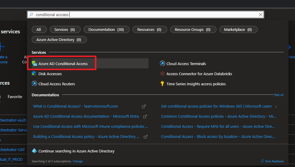Click the Cloud Access Terminals icon
This screenshot has width=295, height=167.
coord(162,63)
